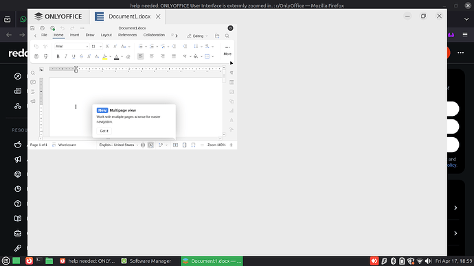Viewport: 474px width, 266px height.
Task: Open table settings in the right sidebar
Action: click(232, 82)
